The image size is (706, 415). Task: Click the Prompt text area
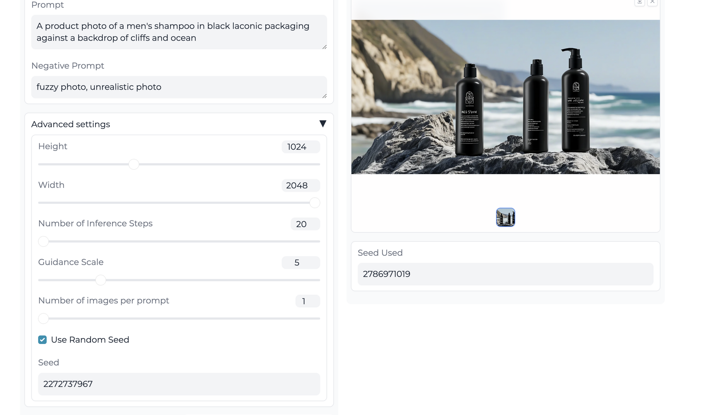point(179,32)
